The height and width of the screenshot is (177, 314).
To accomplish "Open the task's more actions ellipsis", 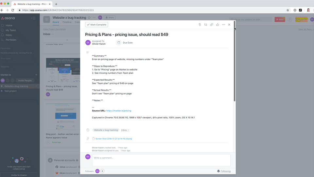I will point(224,25).
